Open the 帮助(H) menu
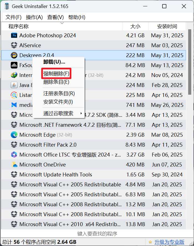 (77, 17)
